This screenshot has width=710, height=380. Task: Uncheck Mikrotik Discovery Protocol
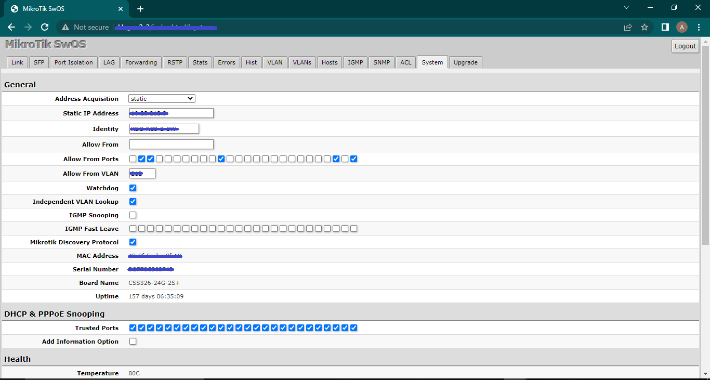pos(133,242)
